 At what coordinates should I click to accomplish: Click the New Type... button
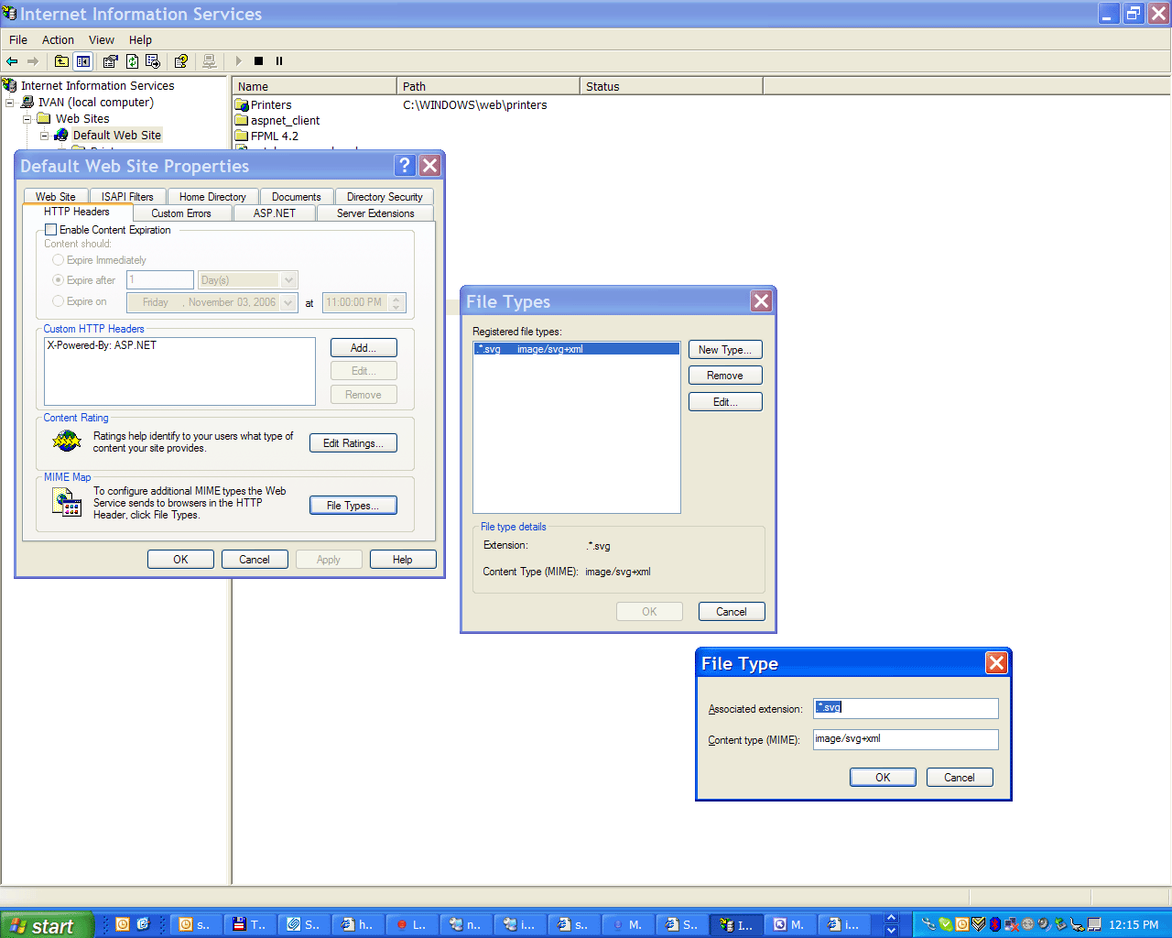(x=724, y=350)
